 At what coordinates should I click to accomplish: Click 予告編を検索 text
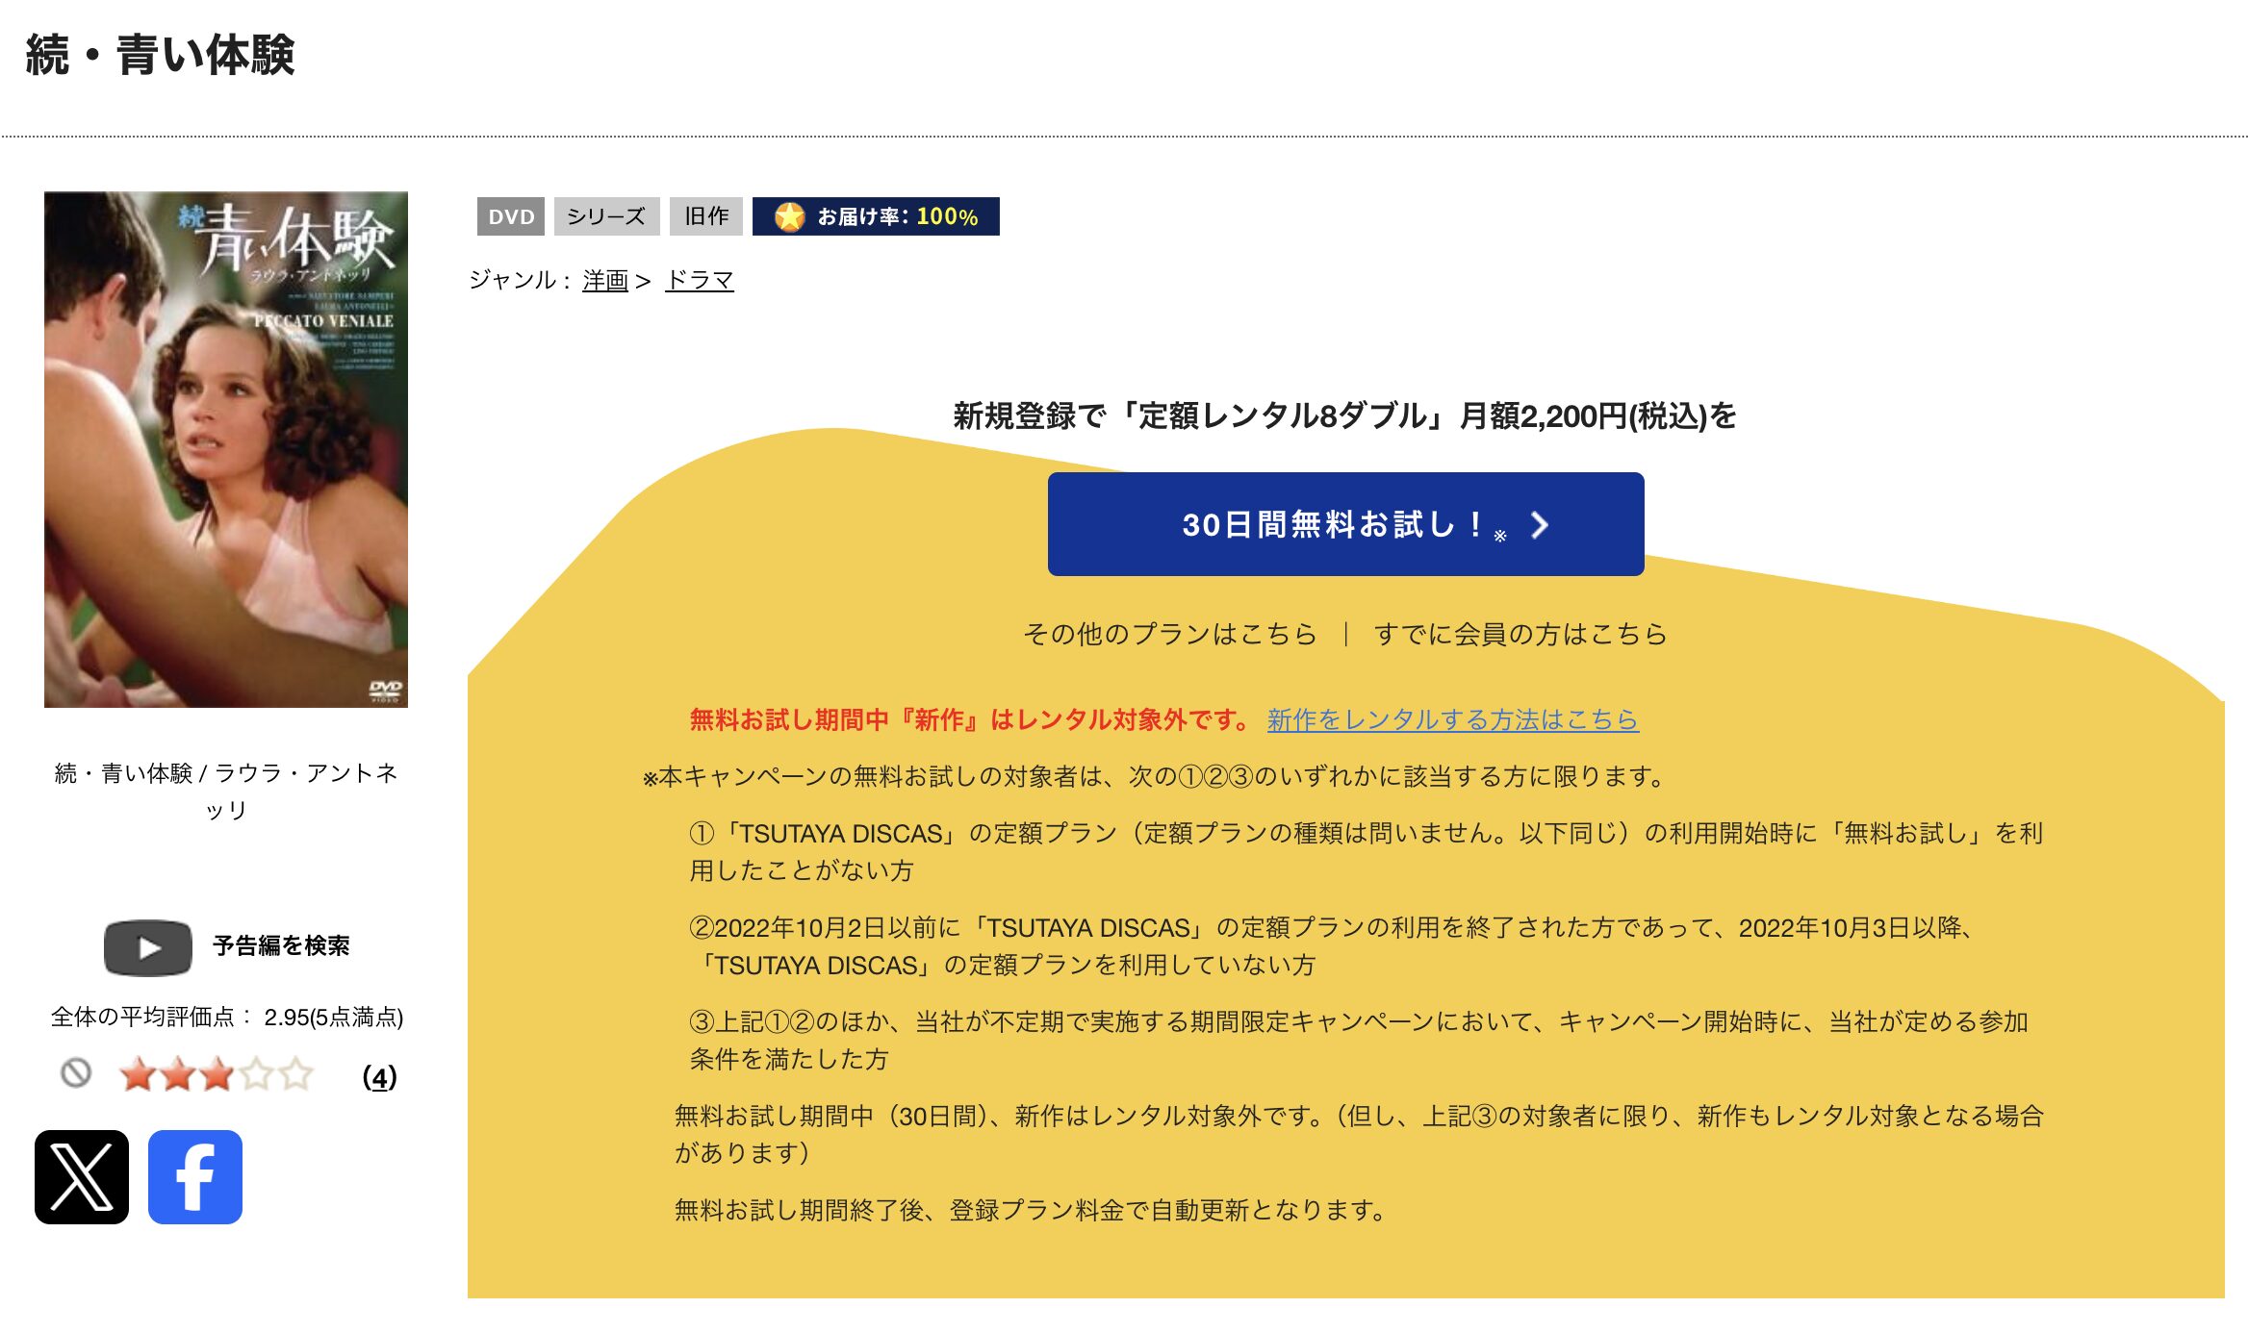tap(281, 945)
